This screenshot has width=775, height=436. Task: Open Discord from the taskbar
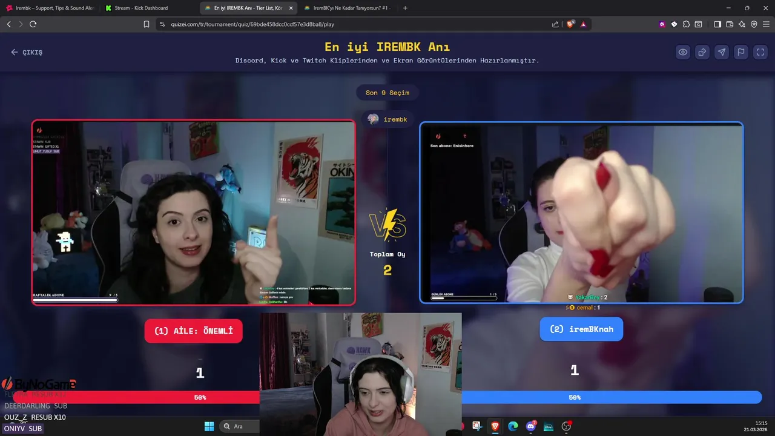coord(531,426)
